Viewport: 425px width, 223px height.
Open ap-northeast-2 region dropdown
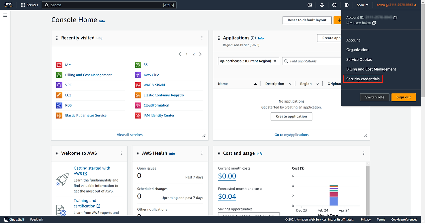tap(248, 61)
